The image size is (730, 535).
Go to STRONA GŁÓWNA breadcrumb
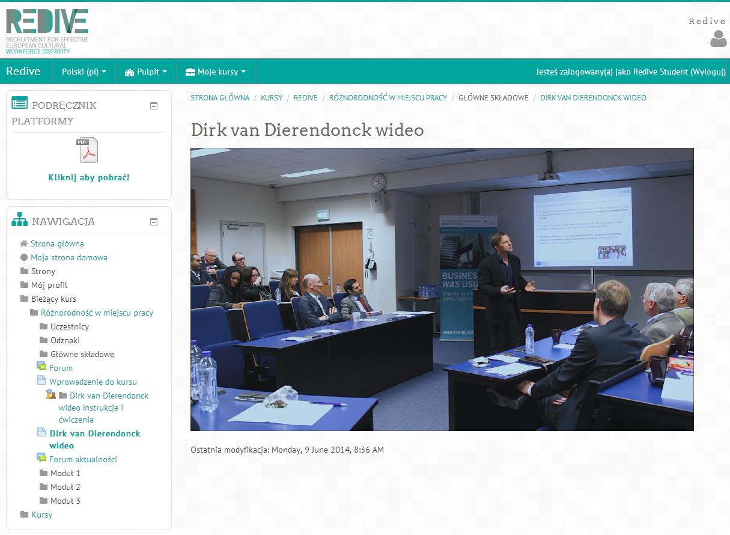click(220, 97)
